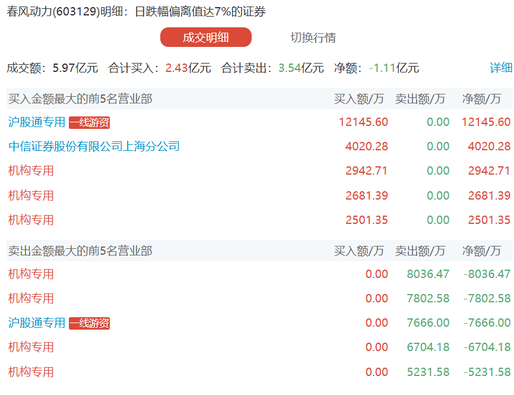Viewport: 514px width, 395px height.
Task: Click the 成交额 5.97亿元 summary
Action: click(x=52, y=68)
